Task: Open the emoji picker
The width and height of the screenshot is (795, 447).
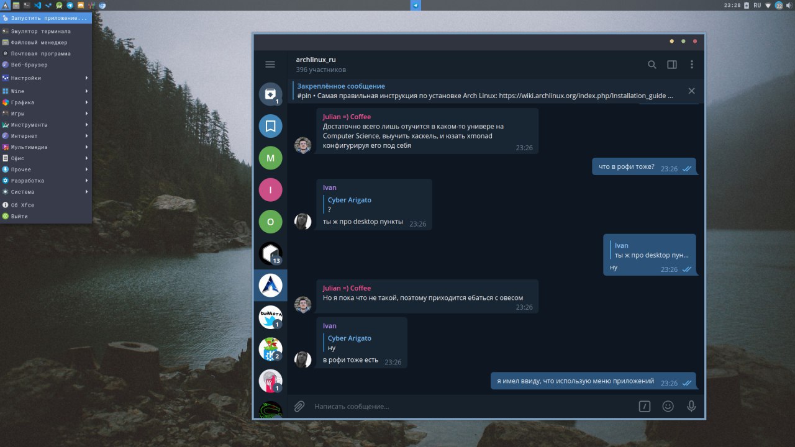Action: coord(668,406)
